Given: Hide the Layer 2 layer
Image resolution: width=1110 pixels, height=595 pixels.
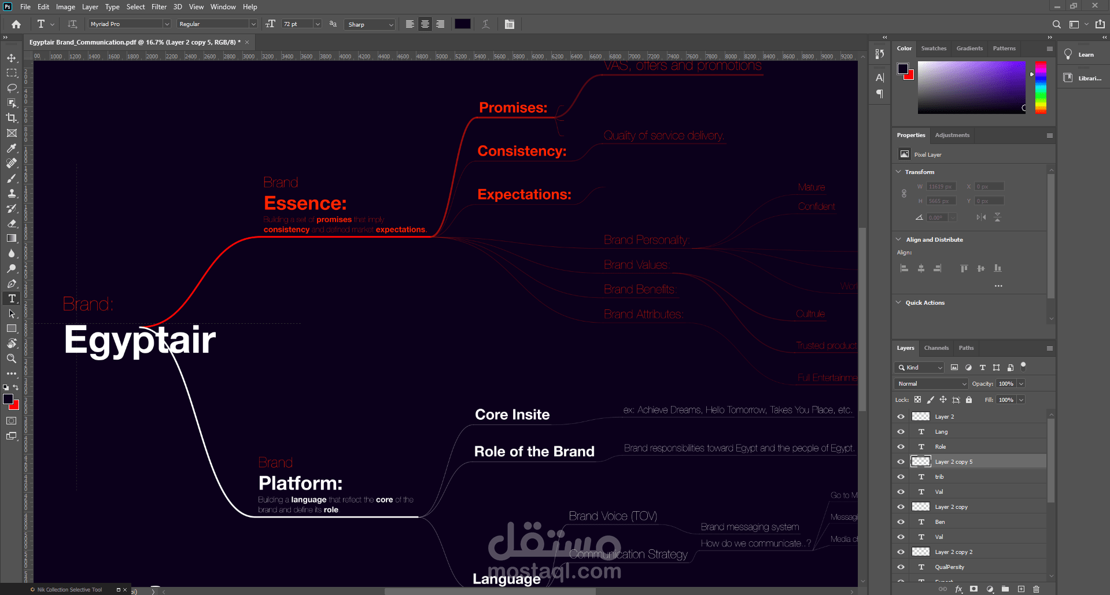Looking at the screenshot, I should 901,416.
